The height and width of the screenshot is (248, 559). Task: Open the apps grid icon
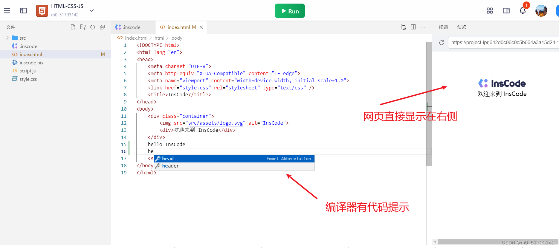tap(490, 11)
